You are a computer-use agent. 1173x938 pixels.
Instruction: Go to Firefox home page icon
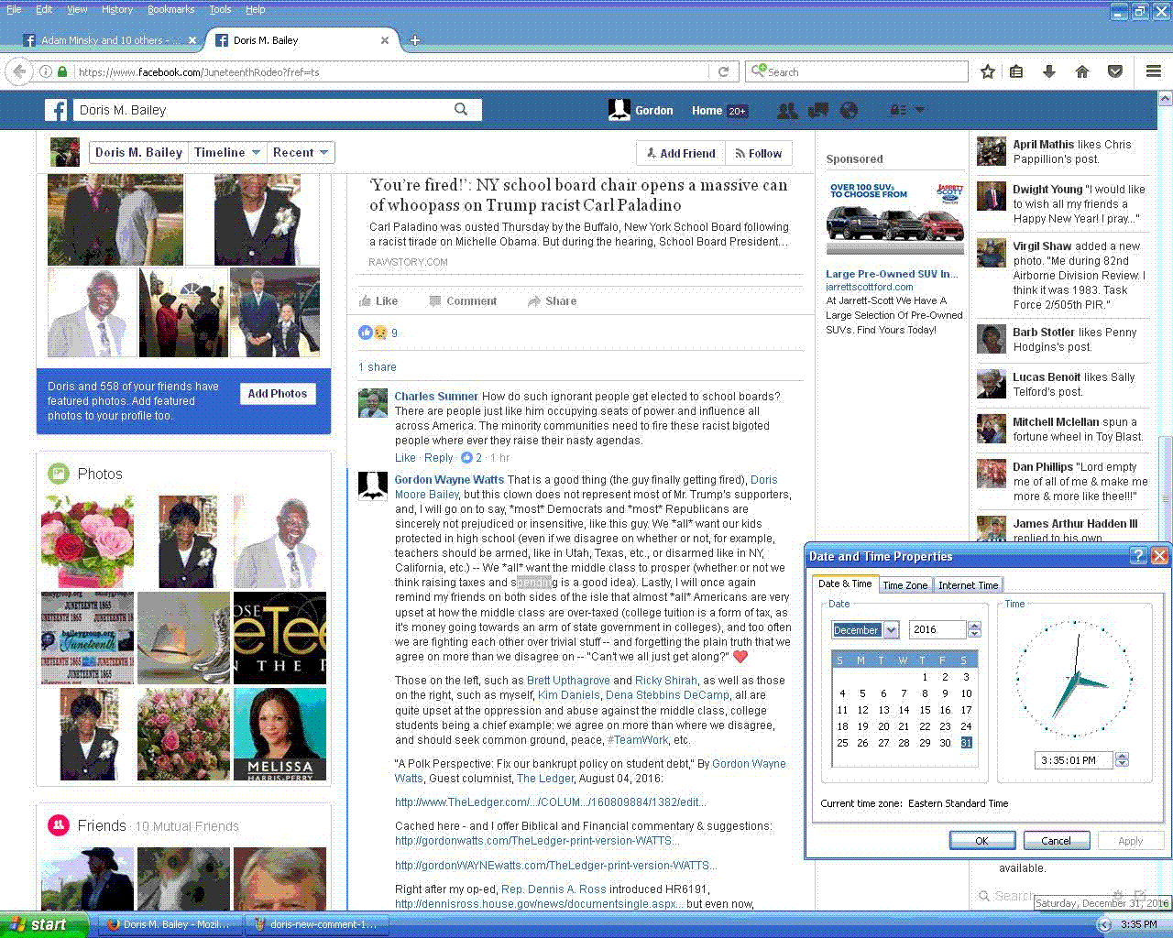pyautogui.click(x=1082, y=71)
